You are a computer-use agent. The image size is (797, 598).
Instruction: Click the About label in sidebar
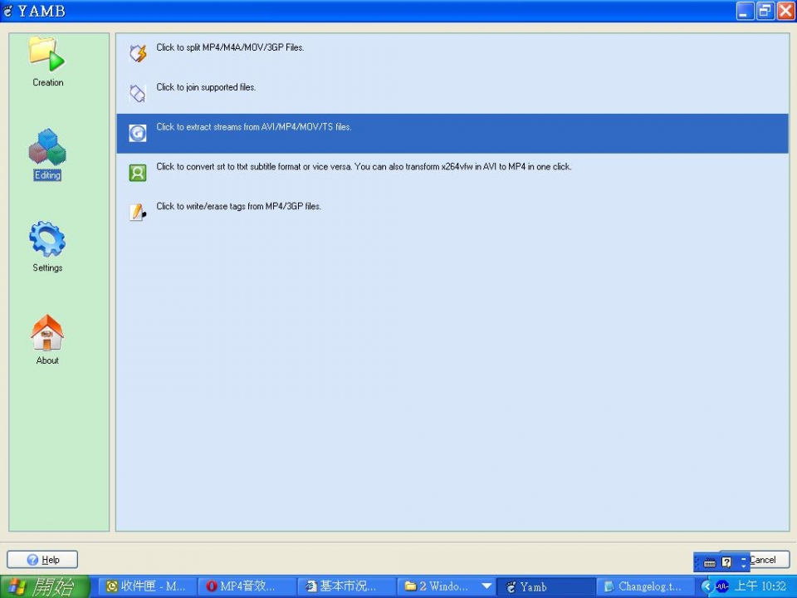[47, 360]
